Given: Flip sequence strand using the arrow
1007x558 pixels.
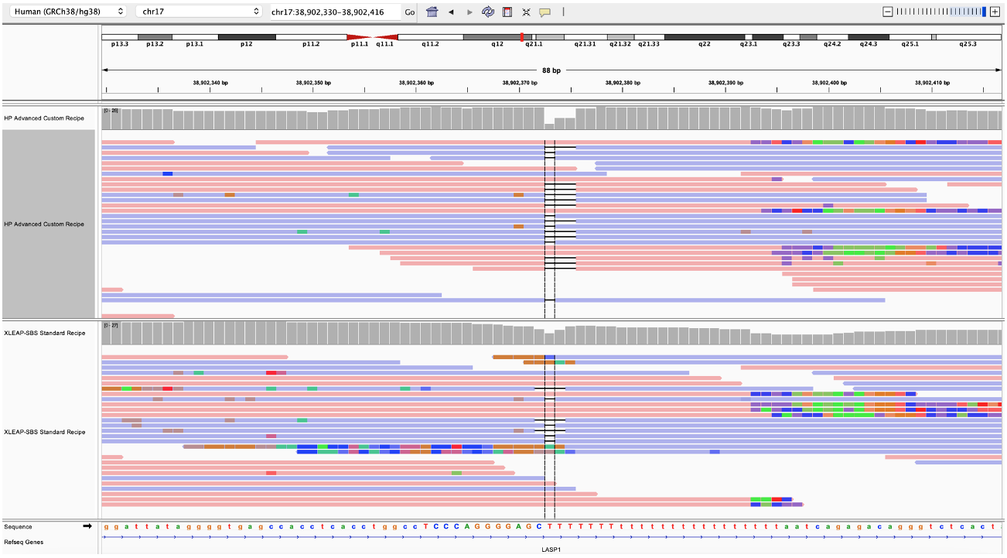Looking at the screenshot, I should tap(87, 526).
